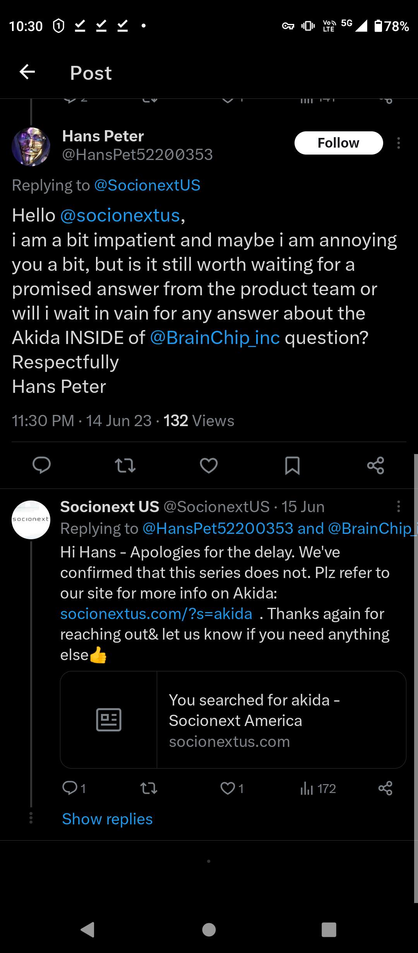Share the Socionext US reply

click(385, 788)
